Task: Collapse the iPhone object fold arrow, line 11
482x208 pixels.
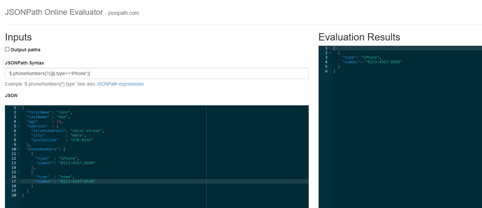Action: click(x=18, y=154)
